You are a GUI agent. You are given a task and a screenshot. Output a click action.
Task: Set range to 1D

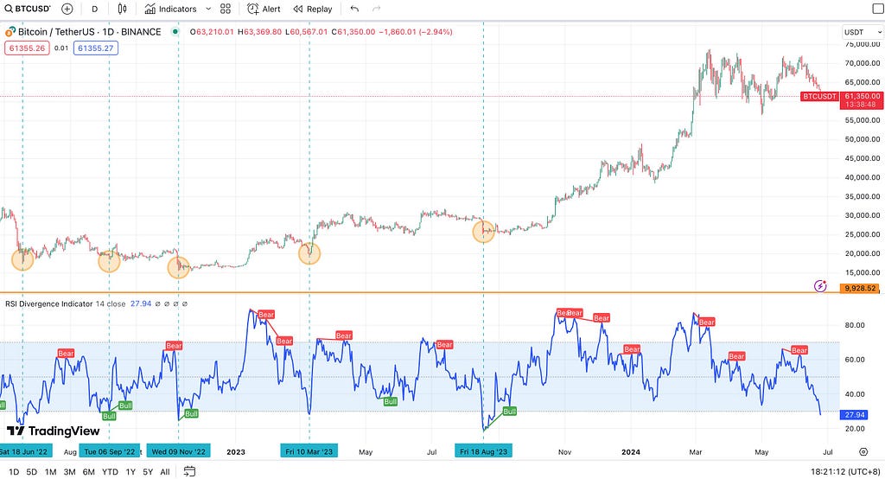click(x=14, y=472)
